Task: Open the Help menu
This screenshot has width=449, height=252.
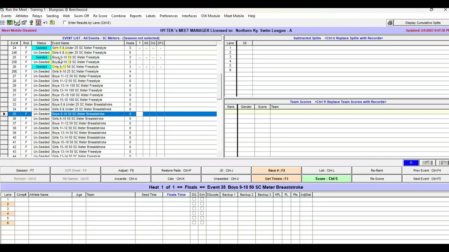Action: tap(252, 16)
